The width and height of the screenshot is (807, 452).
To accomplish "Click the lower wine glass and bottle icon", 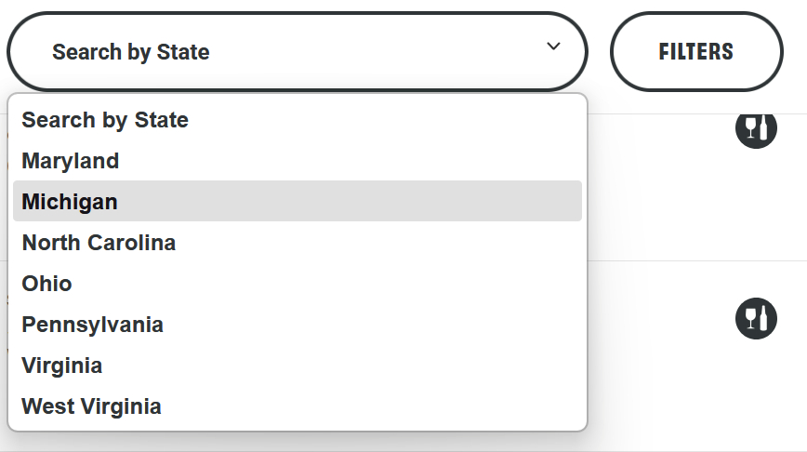I will [756, 318].
